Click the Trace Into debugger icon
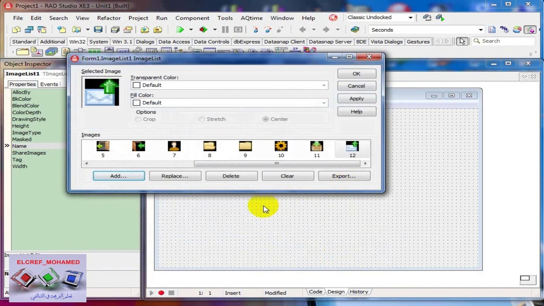This screenshot has width=544, height=306. (255, 30)
